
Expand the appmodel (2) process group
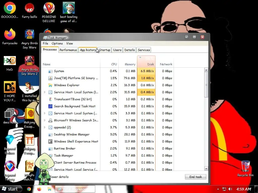[45, 127]
